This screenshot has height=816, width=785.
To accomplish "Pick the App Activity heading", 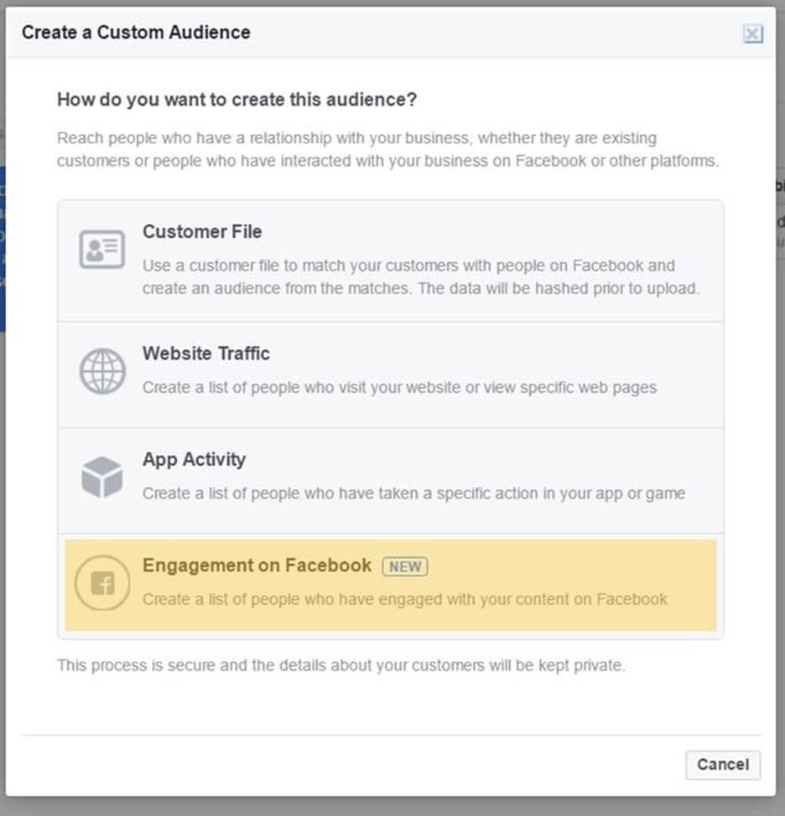I will pyautogui.click(x=194, y=459).
